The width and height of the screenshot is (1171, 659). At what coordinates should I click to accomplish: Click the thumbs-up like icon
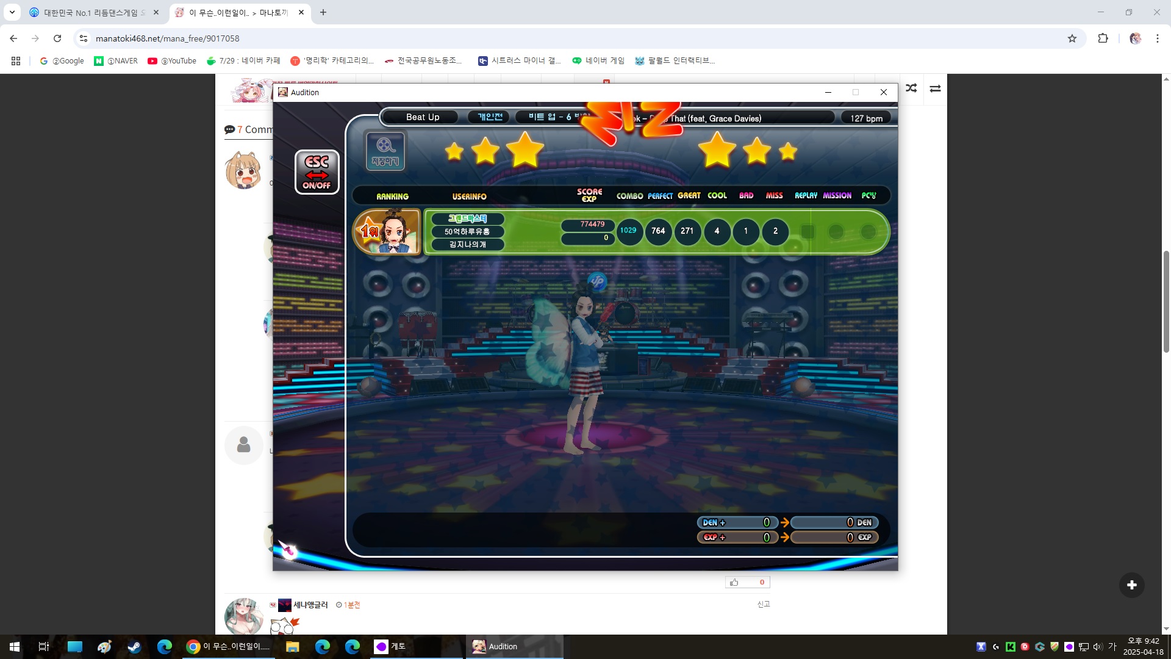[734, 582]
